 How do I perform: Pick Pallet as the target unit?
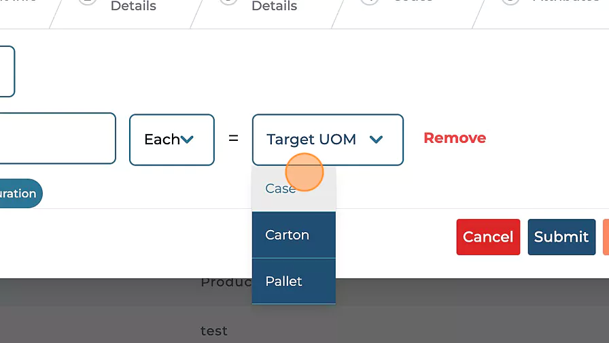(284, 281)
